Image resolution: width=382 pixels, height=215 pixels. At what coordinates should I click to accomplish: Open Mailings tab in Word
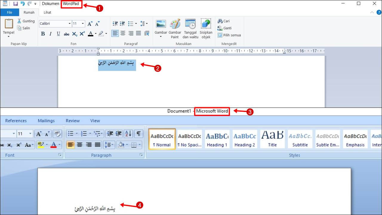[46, 121]
